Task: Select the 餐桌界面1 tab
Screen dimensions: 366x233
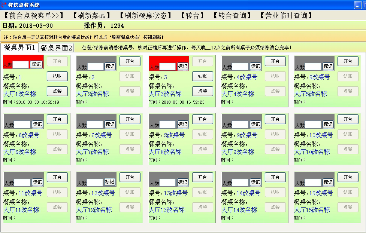Action: 19,47
